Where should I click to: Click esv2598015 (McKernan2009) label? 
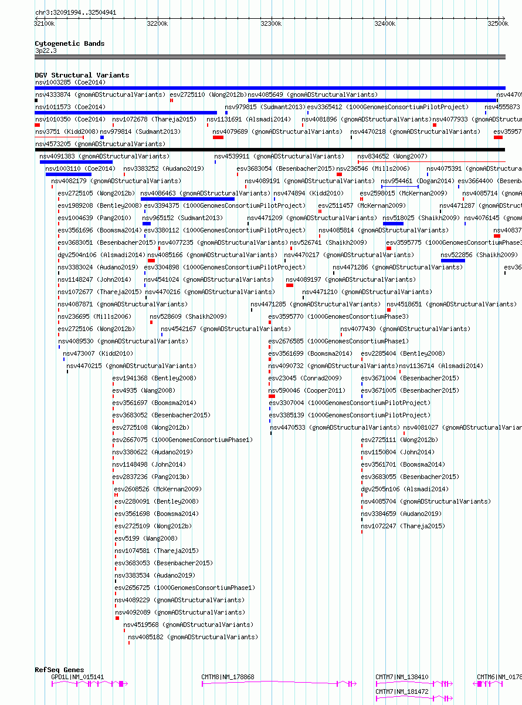[402, 193]
